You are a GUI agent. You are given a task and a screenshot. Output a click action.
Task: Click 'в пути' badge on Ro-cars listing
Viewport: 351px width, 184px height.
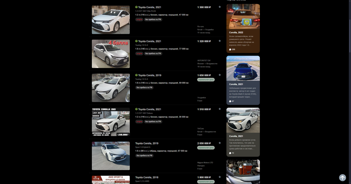pyautogui.click(x=139, y=20)
